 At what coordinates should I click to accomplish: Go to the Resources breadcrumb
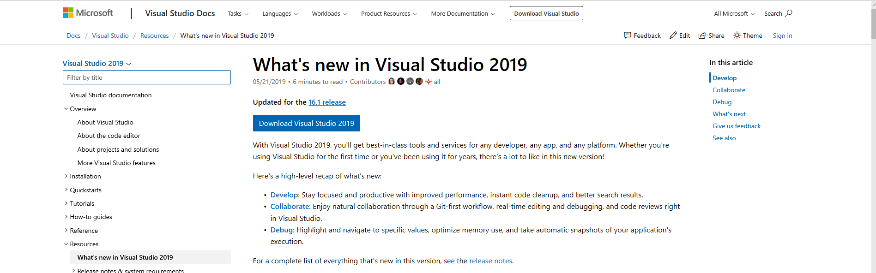[155, 36]
